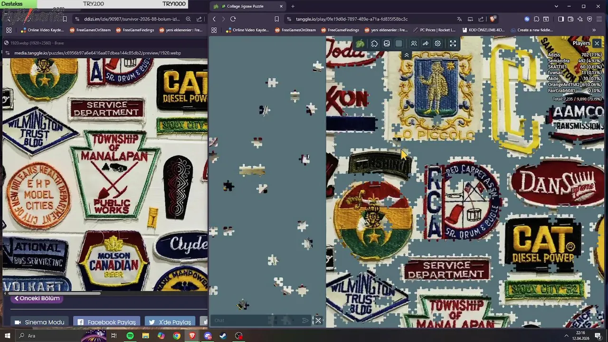
Task: Open Google Chrome from the taskbar
Action: point(177,336)
